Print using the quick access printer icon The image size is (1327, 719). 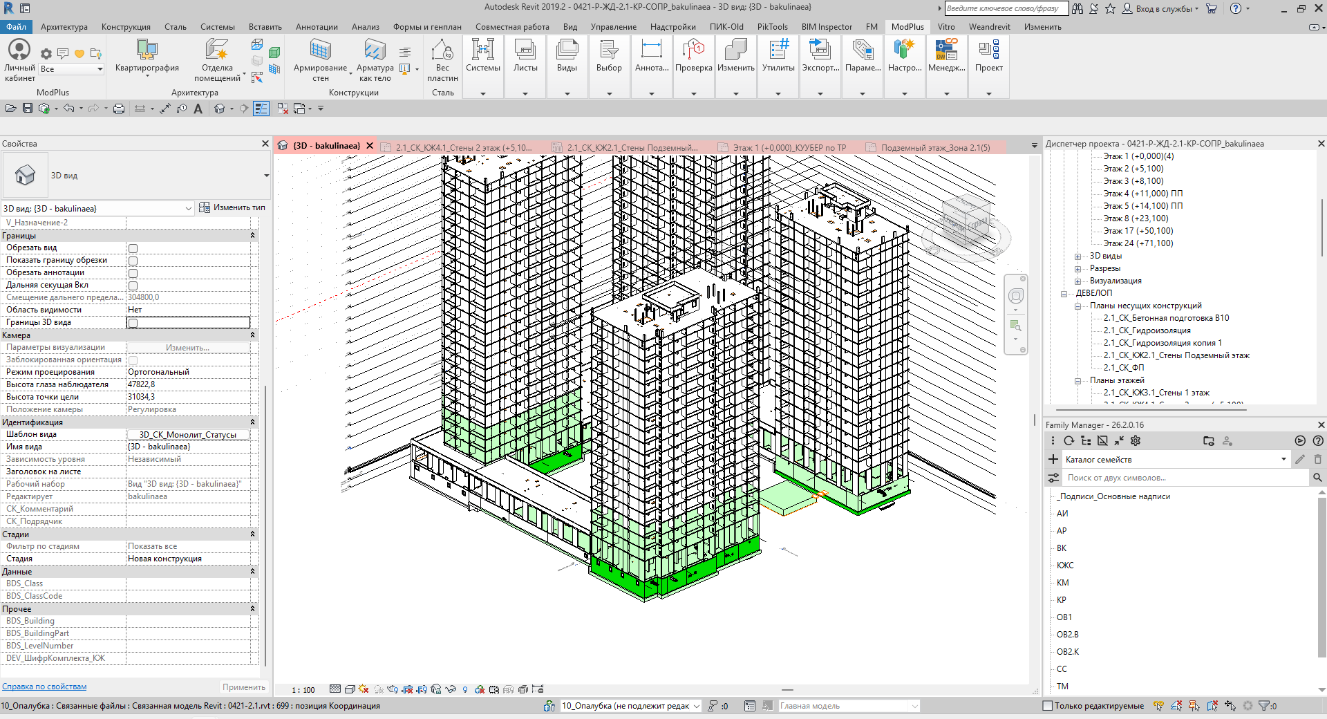pyautogui.click(x=119, y=109)
